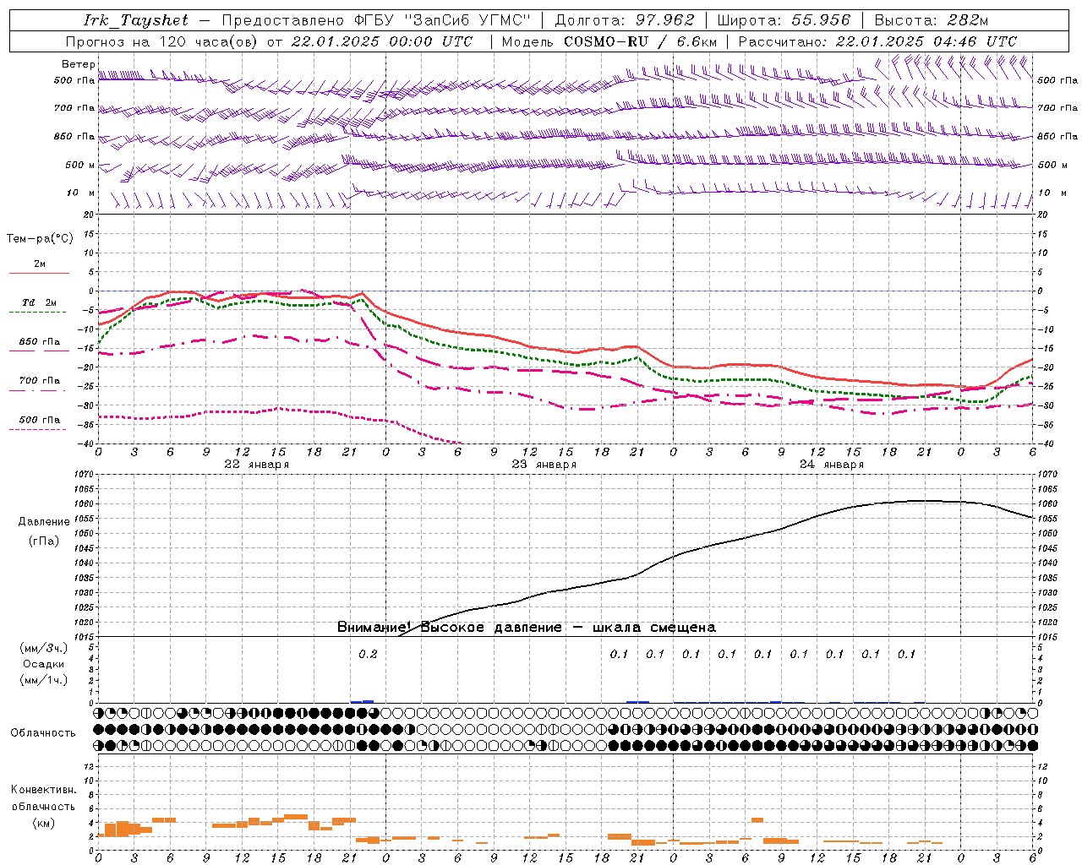Click the (мм/1ч.) precipitation unit label

(44, 680)
